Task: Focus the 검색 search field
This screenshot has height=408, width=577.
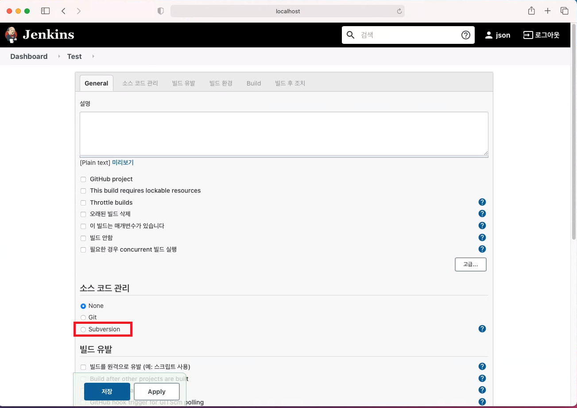Action: tap(407, 35)
